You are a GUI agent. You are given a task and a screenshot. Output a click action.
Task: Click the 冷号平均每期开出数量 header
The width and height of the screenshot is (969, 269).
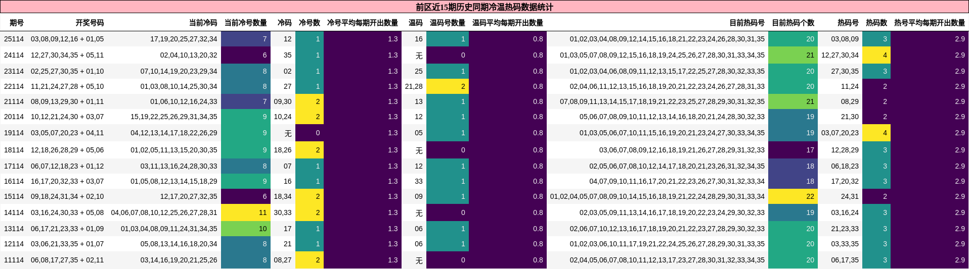pos(363,23)
